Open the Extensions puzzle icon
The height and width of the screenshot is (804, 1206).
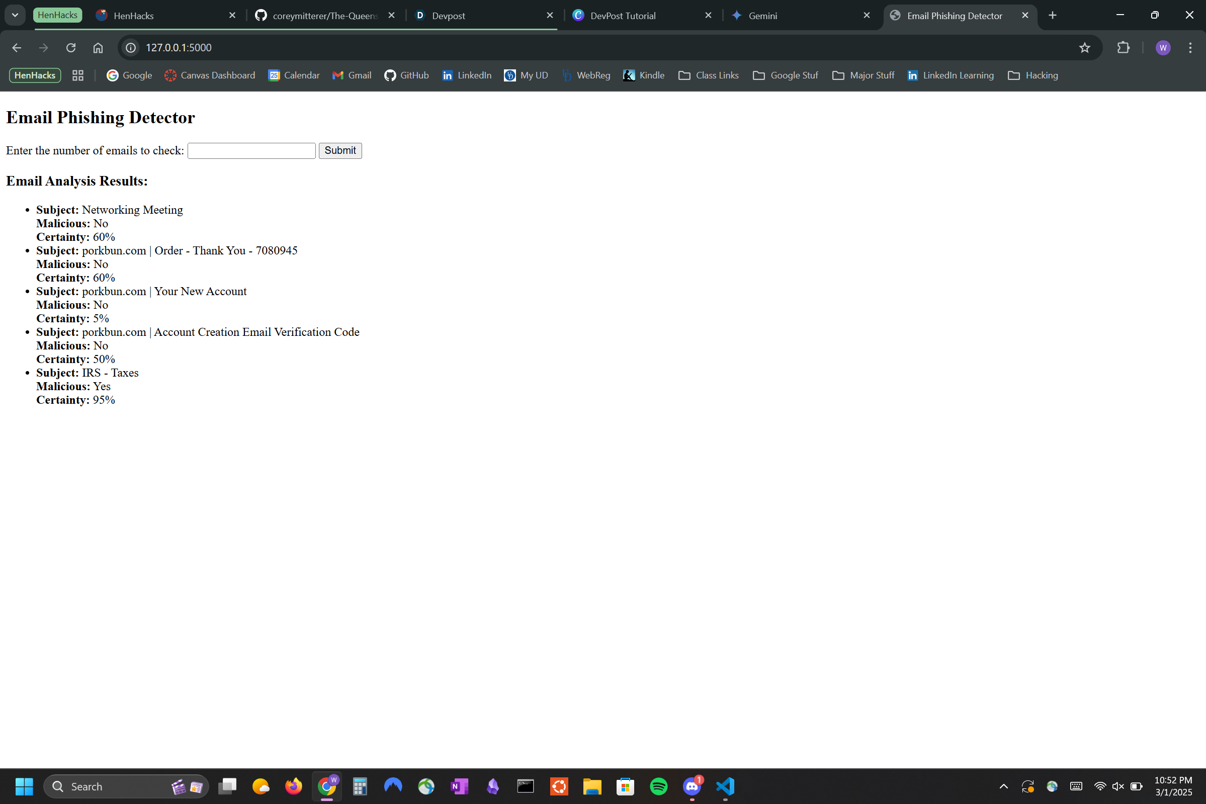click(1123, 48)
